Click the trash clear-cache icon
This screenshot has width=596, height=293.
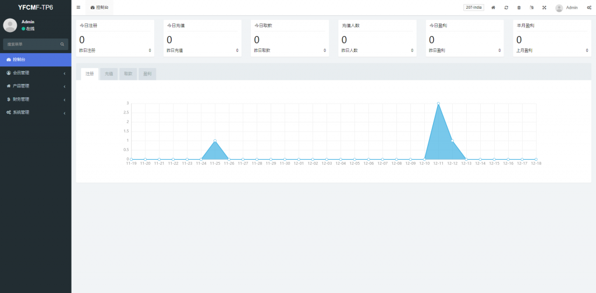(x=519, y=8)
